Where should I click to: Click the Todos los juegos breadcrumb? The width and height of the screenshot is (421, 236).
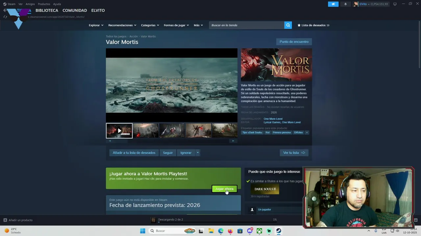coord(116,36)
